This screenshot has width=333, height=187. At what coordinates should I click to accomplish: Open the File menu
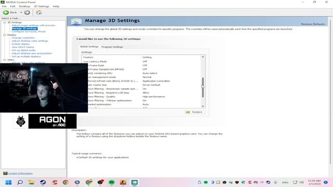click(4, 6)
